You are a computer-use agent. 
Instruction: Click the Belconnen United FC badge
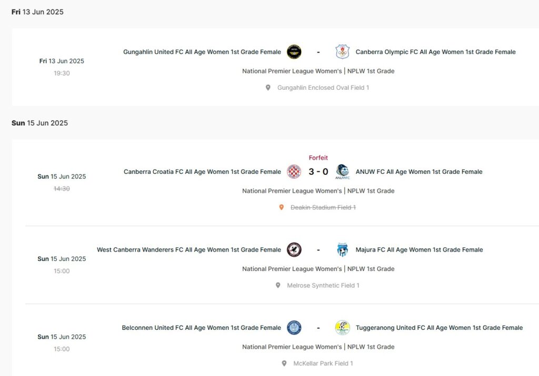[x=294, y=328]
